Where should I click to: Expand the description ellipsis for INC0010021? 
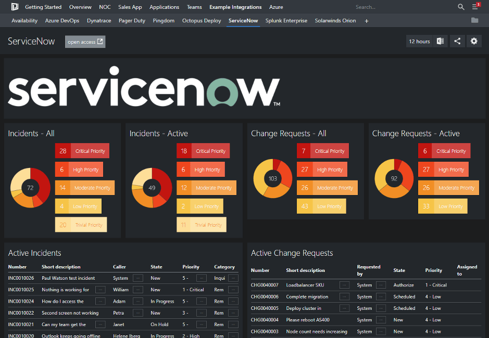tap(100, 324)
